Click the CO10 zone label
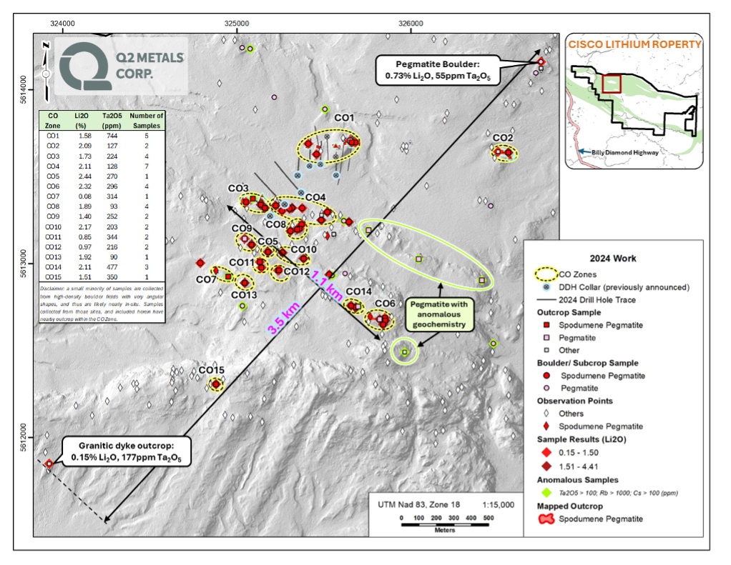731x565 pixels. pyautogui.click(x=303, y=249)
